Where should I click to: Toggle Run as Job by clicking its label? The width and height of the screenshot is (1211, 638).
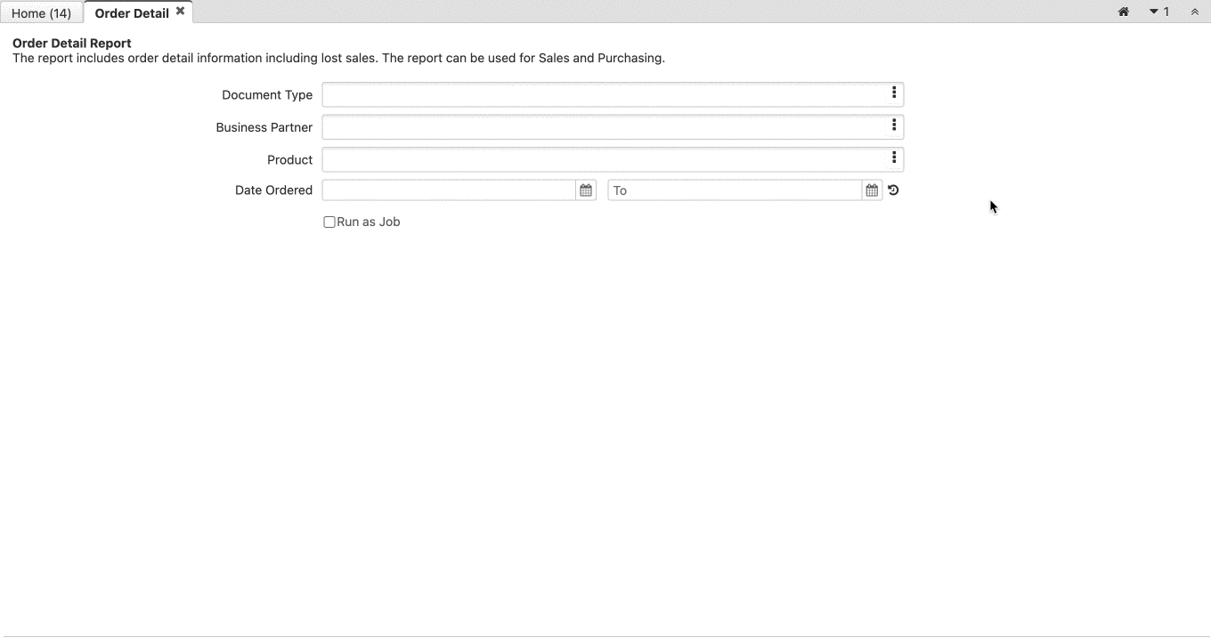tap(368, 222)
